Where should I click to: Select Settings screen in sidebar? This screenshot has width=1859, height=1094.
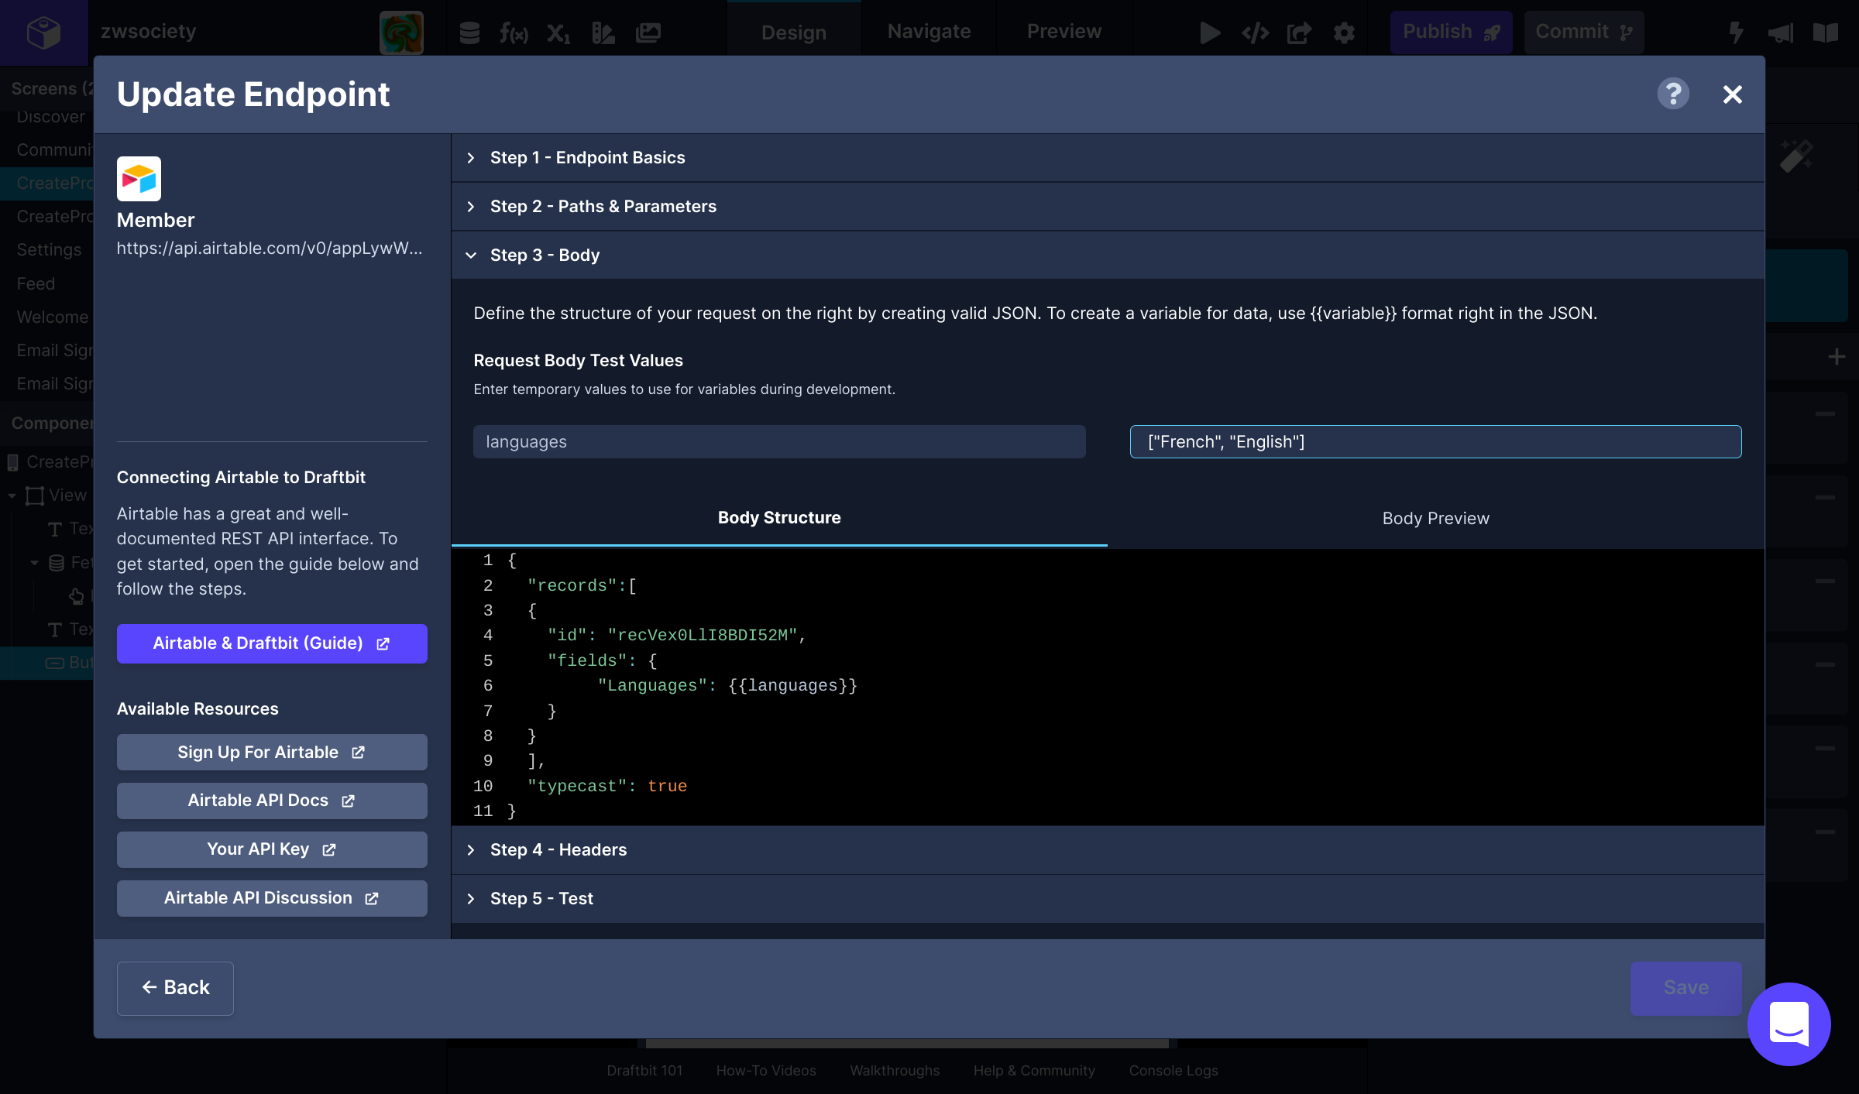click(49, 250)
